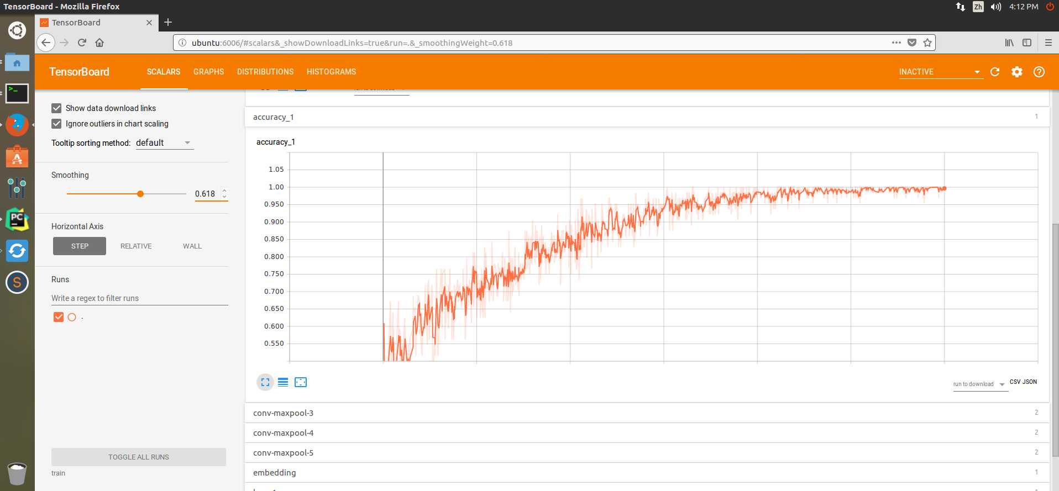This screenshot has height=491, width=1059.
Task: Switch to HISTOGRAMS tab
Action: point(331,72)
